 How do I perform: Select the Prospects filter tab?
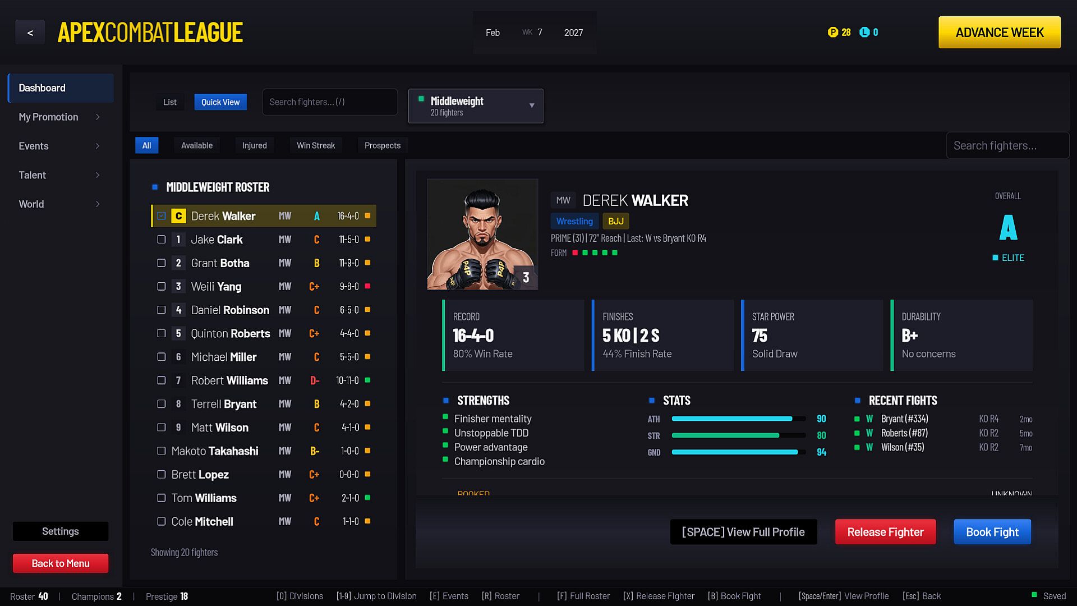click(x=383, y=145)
